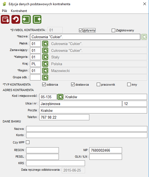The width and height of the screenshot is (149, 177).
Task: Open lookup icon next to Kraj field
Action: click(45, 64)
